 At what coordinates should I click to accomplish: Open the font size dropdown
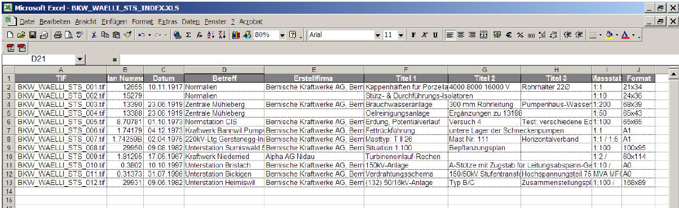[401, 35]
